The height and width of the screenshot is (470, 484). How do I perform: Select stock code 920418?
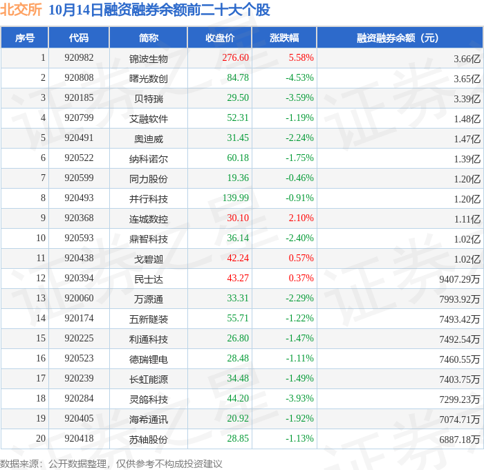click(x=79, y=439)
